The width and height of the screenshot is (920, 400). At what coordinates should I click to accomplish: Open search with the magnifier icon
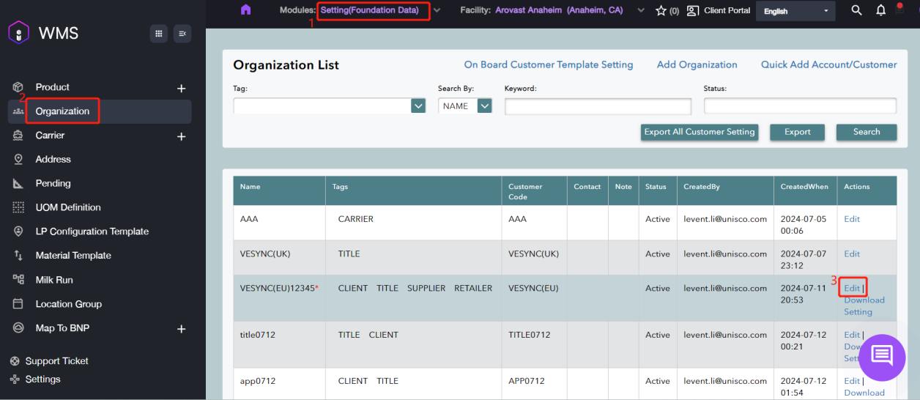pos(856,11)
